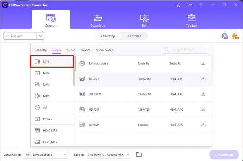Toggle hardware acceleration chip icon
This screenshot has width=243, height=161.
pos(225,36)
